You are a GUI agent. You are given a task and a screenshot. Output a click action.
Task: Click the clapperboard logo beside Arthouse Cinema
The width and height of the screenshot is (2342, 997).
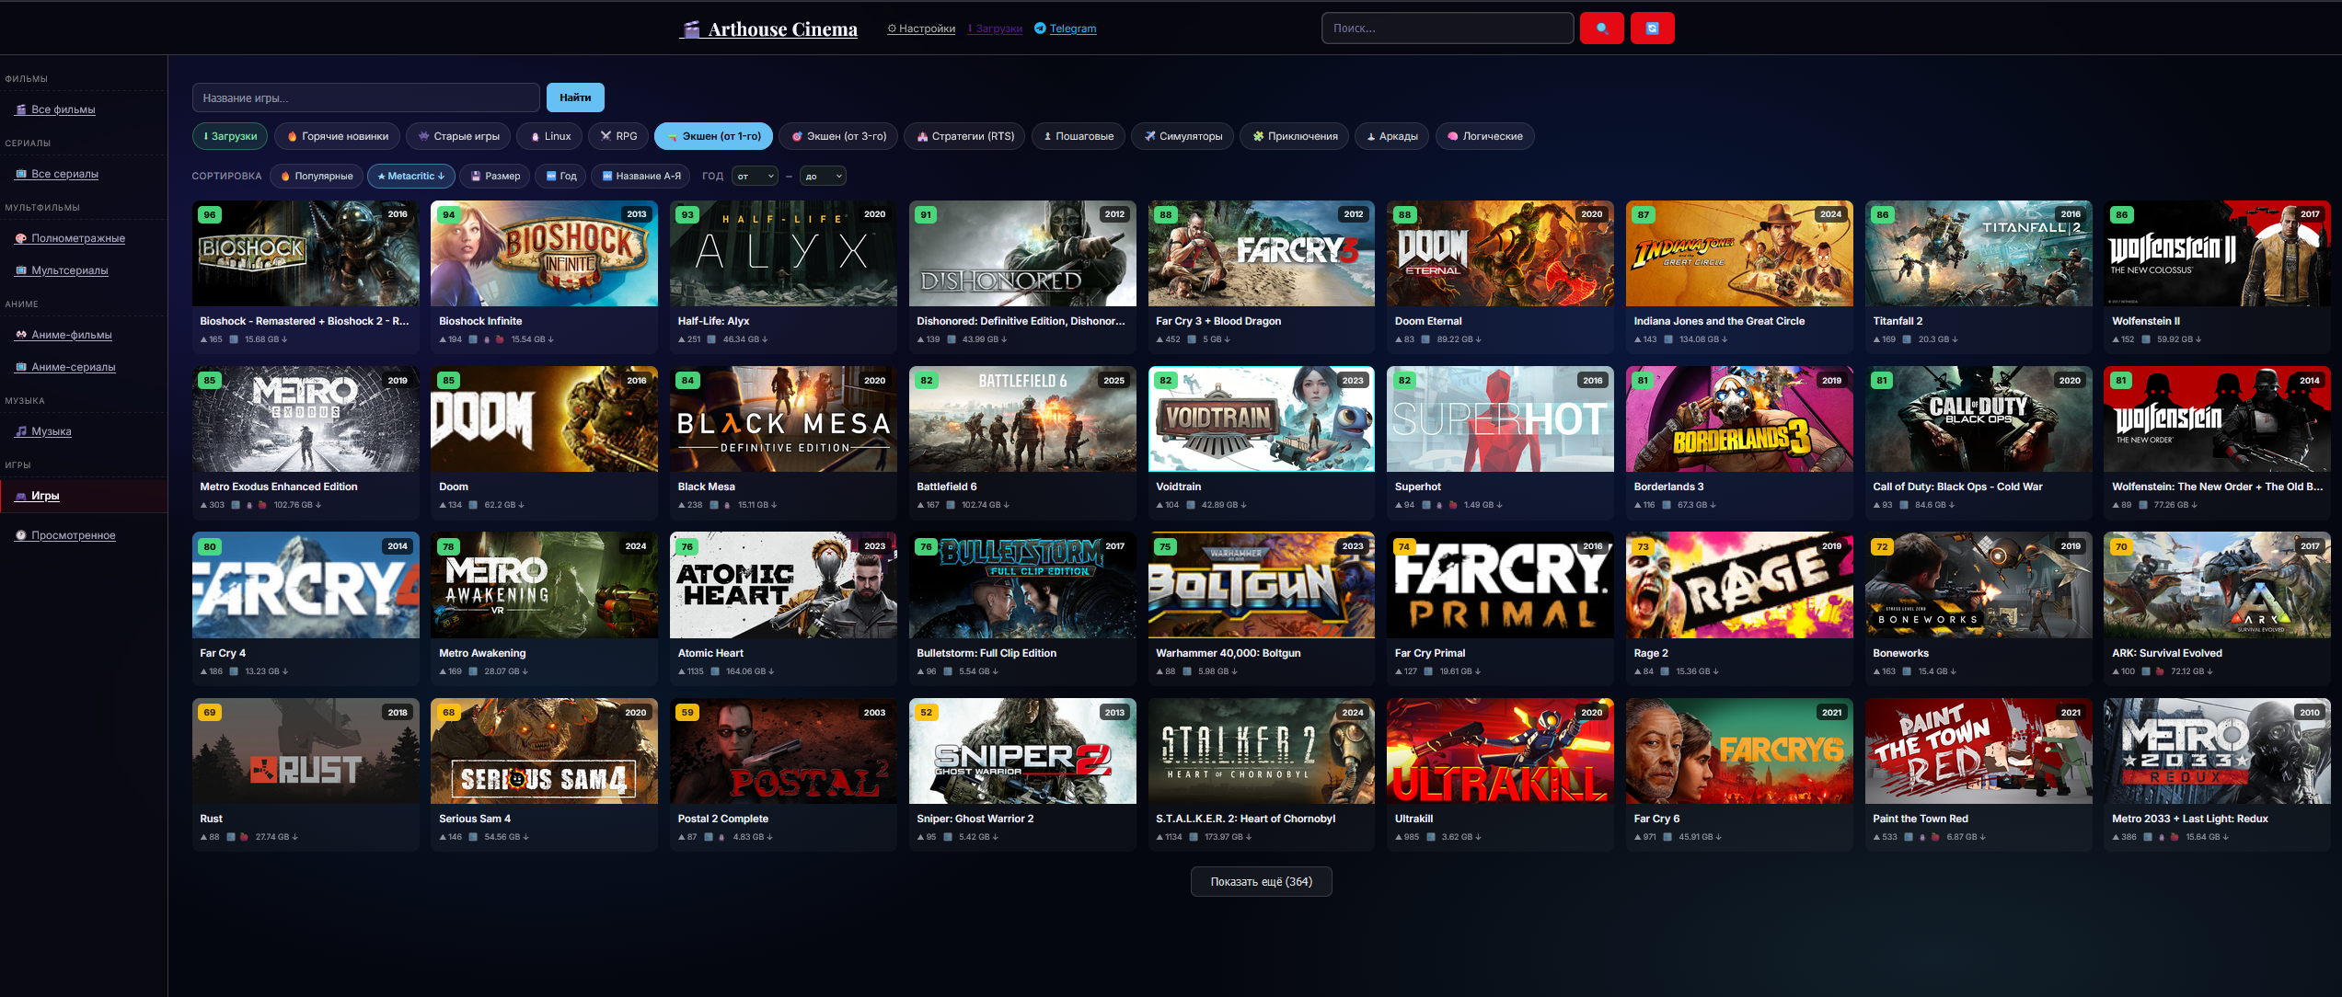(x=692, y=29)
